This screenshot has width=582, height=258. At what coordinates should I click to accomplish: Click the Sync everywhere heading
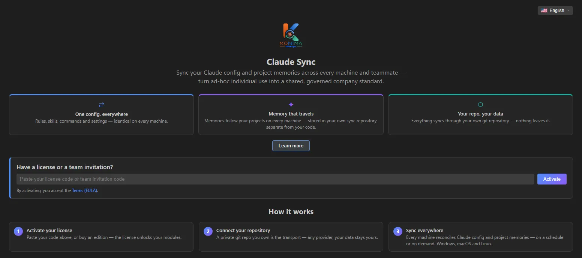(x=424, y=230)
